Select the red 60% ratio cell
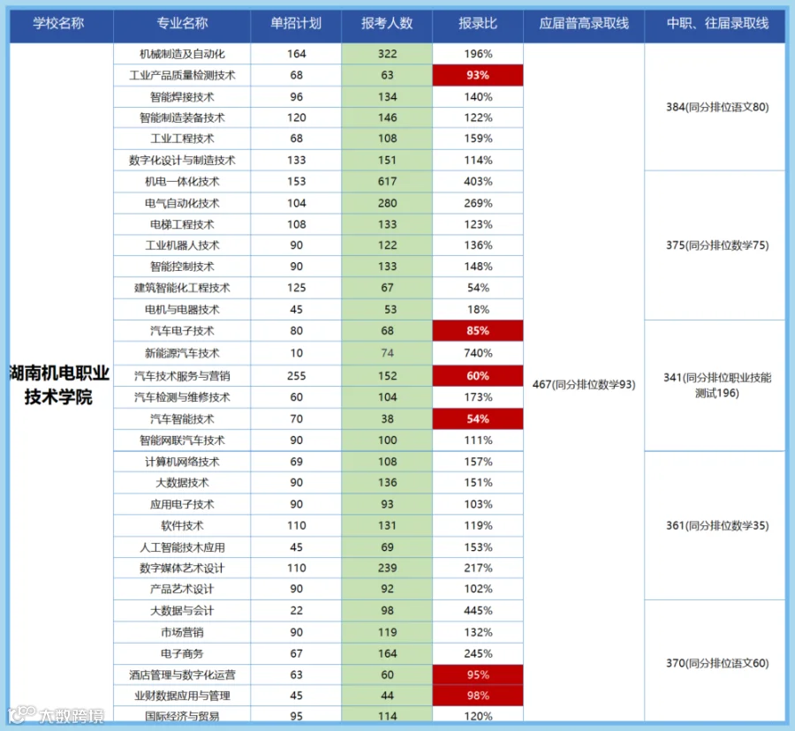This screenshot has height=731, width=795. (478, 376)
